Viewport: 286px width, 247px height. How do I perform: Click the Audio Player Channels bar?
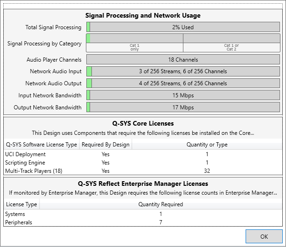183,60
